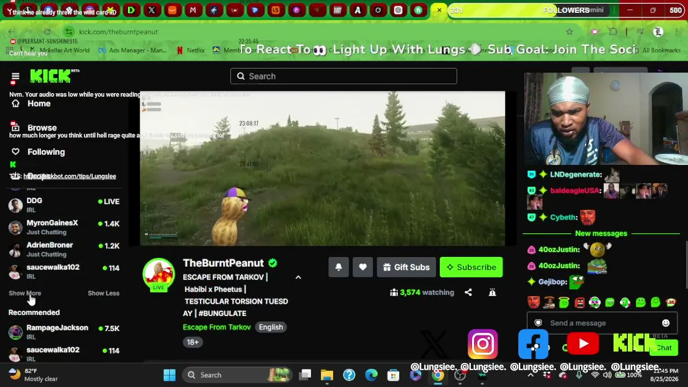This screenshot has width=688, height=387.
Task: Open the Netflix bookmark
Action: click(x=190, y=50)
